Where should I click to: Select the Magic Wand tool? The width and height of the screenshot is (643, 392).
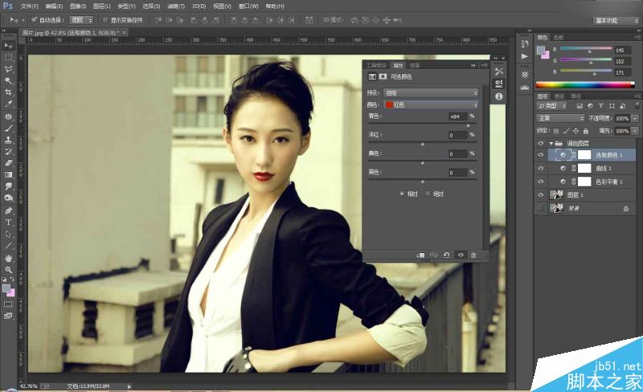point(8,81)
